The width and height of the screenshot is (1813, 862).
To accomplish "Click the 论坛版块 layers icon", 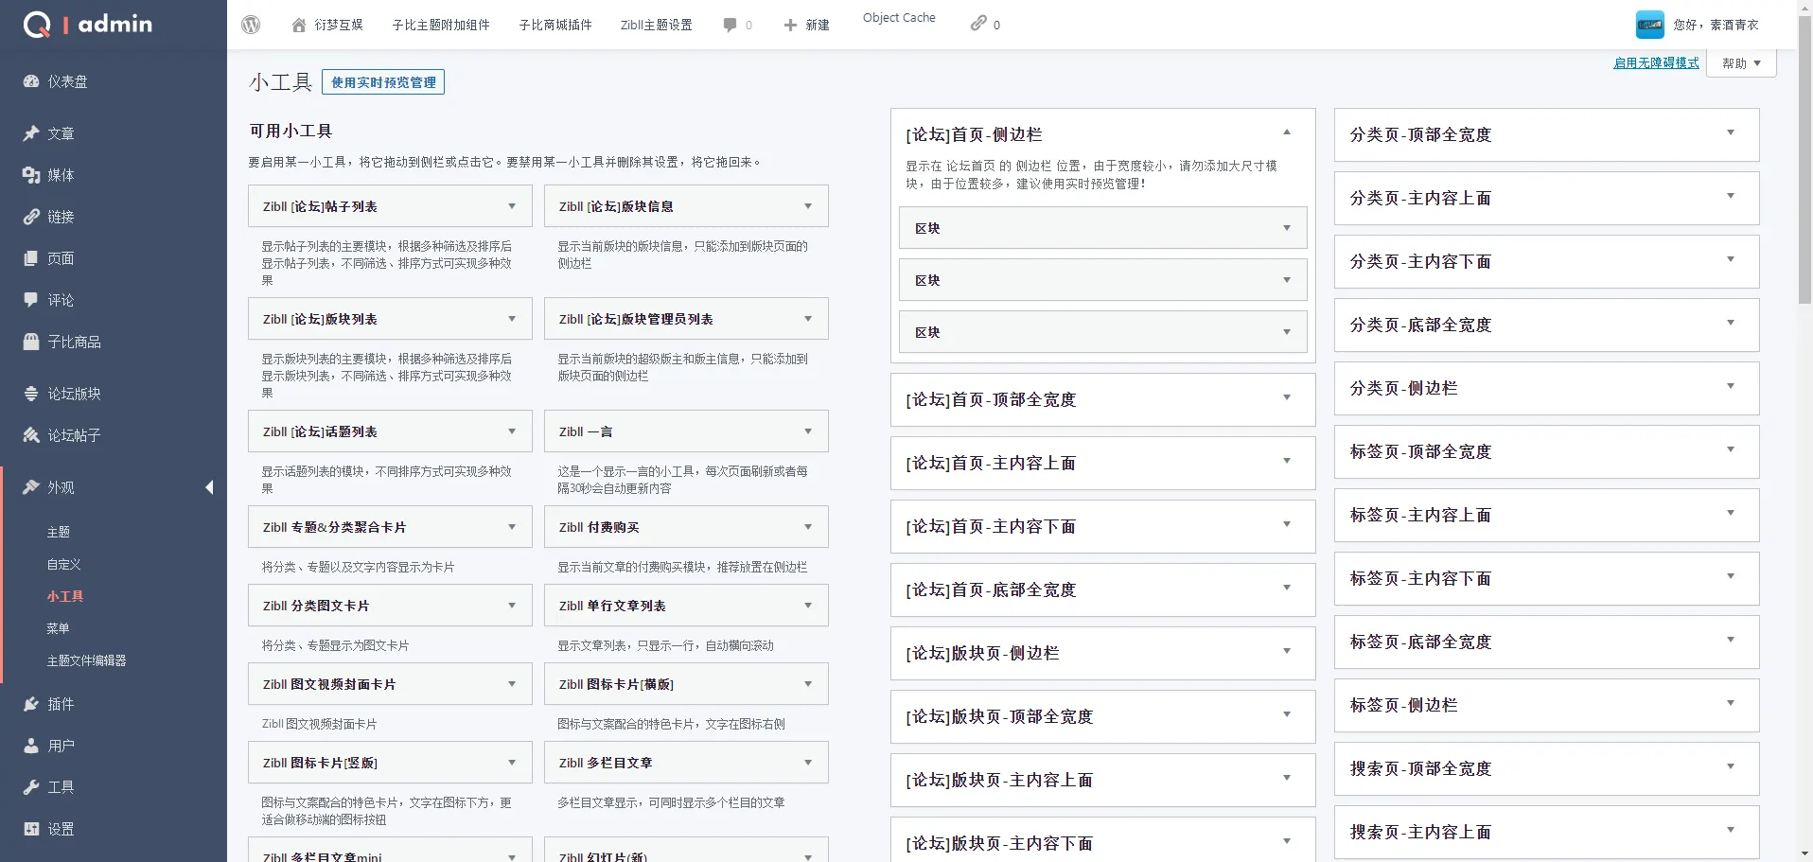I will [31, 394].
